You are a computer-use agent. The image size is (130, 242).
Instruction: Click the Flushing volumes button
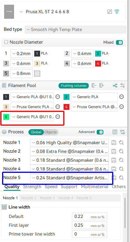tap(73, 86)
